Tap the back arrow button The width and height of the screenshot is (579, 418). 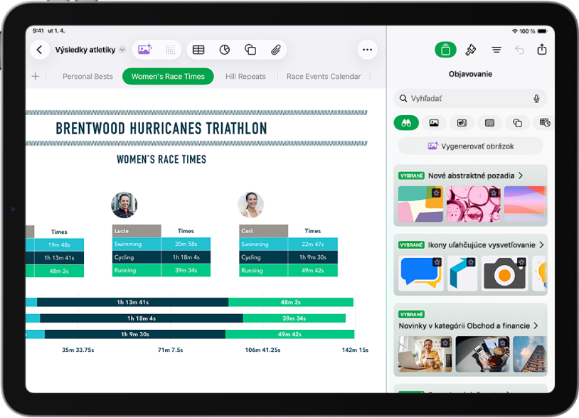[x=40, y=50]
